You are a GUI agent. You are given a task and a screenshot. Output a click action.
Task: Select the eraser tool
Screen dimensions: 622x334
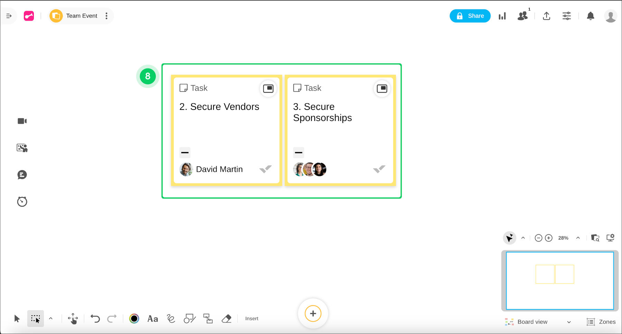point(226,318)
